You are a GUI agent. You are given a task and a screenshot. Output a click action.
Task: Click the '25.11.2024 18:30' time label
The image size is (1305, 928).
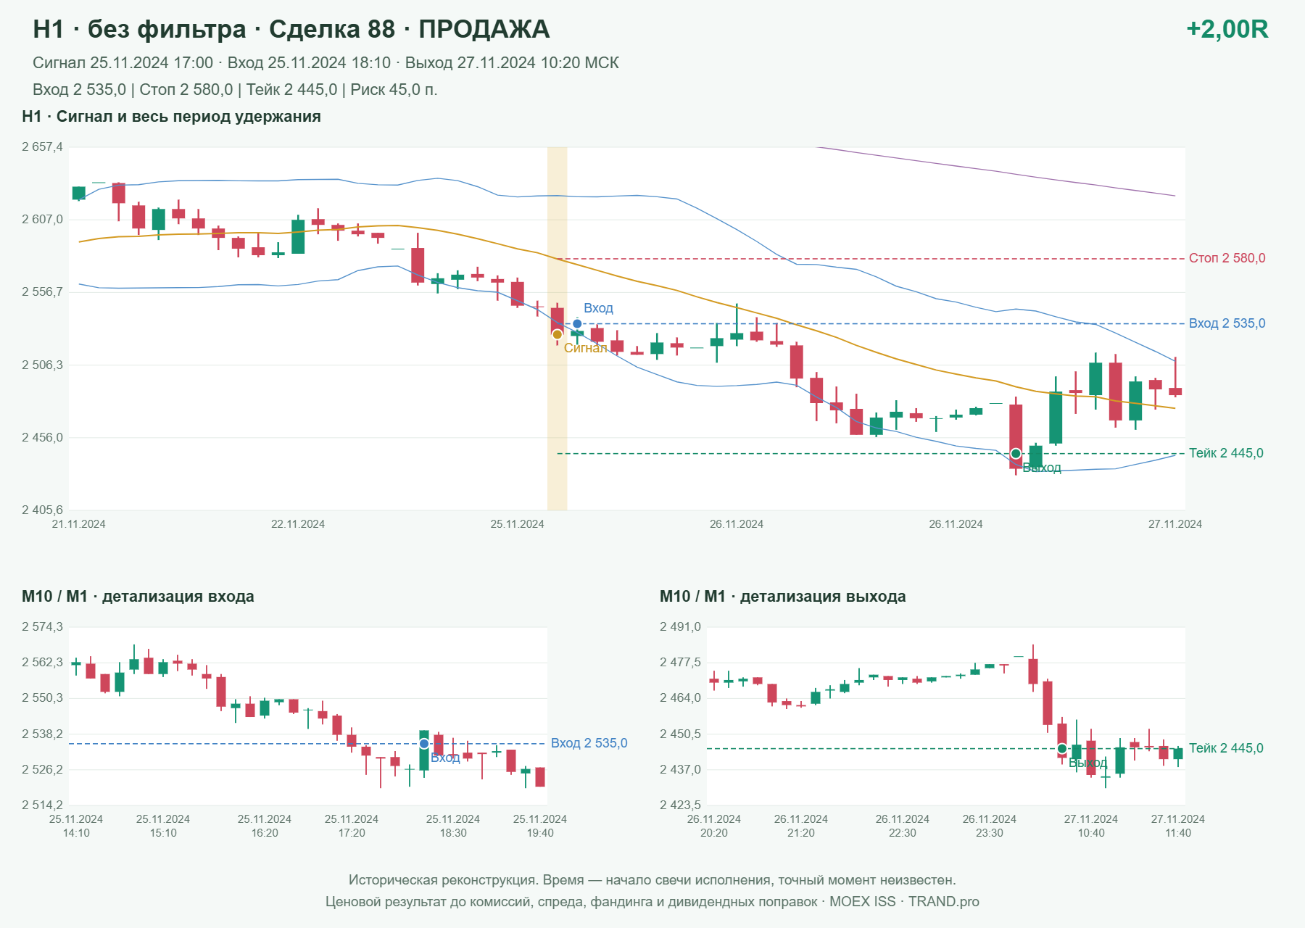[x=453, y=826]
